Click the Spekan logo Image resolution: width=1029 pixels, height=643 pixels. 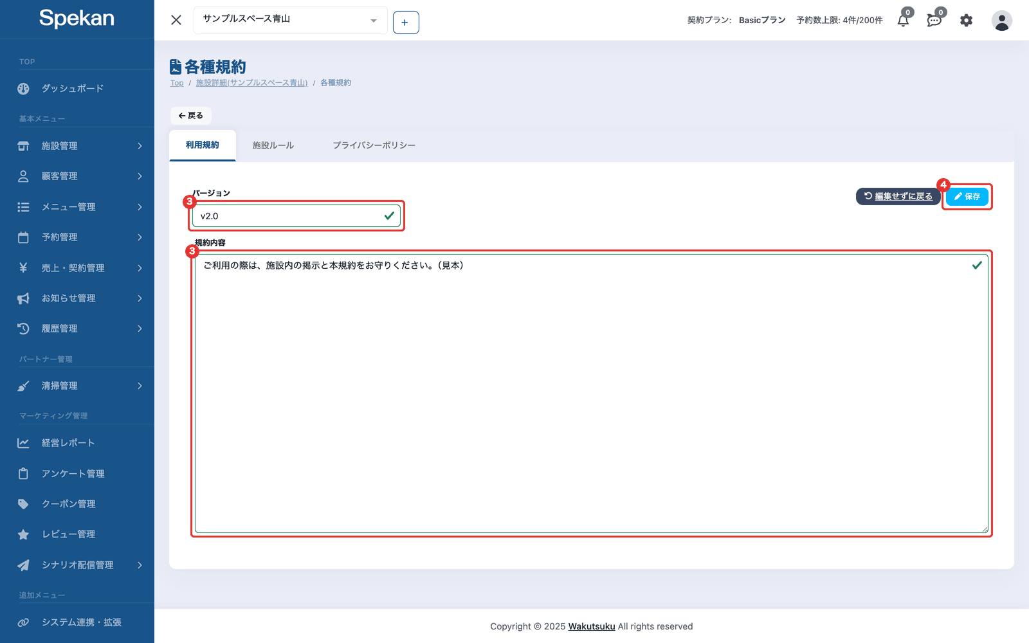(77, 19)
